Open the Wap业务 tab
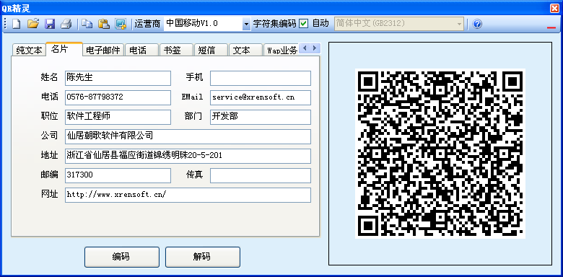 coord(281,50)
